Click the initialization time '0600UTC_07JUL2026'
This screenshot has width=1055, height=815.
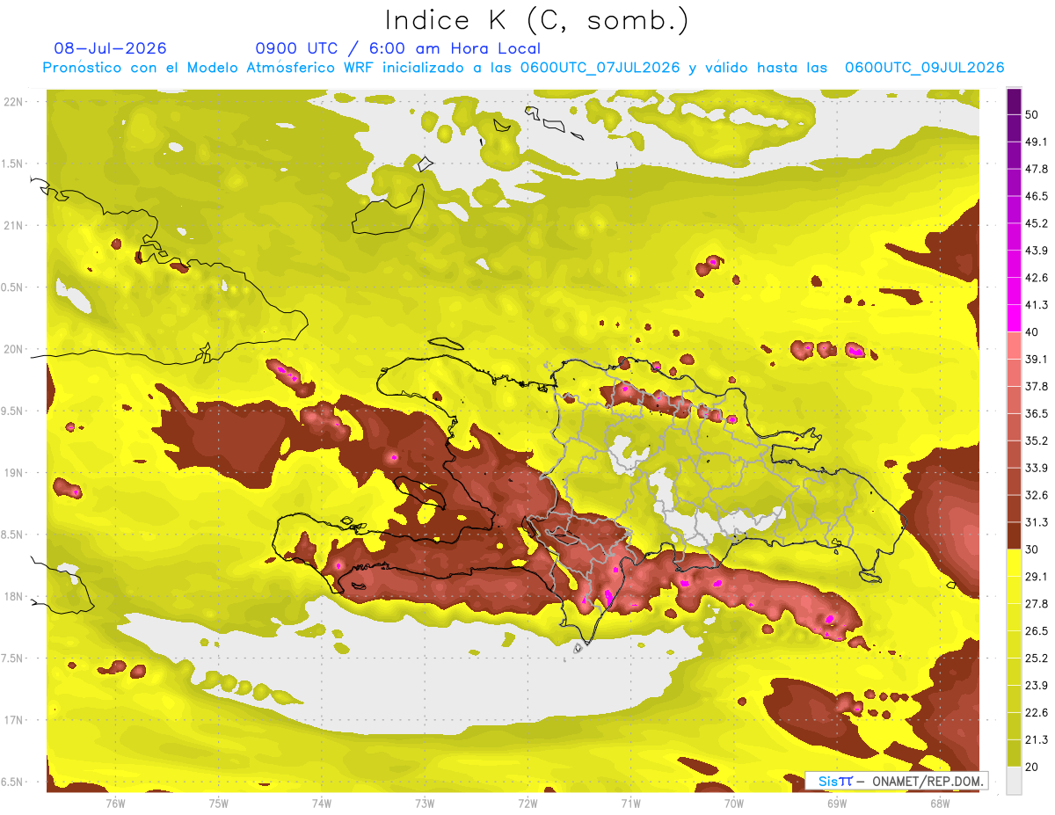[x=600, y=68]
